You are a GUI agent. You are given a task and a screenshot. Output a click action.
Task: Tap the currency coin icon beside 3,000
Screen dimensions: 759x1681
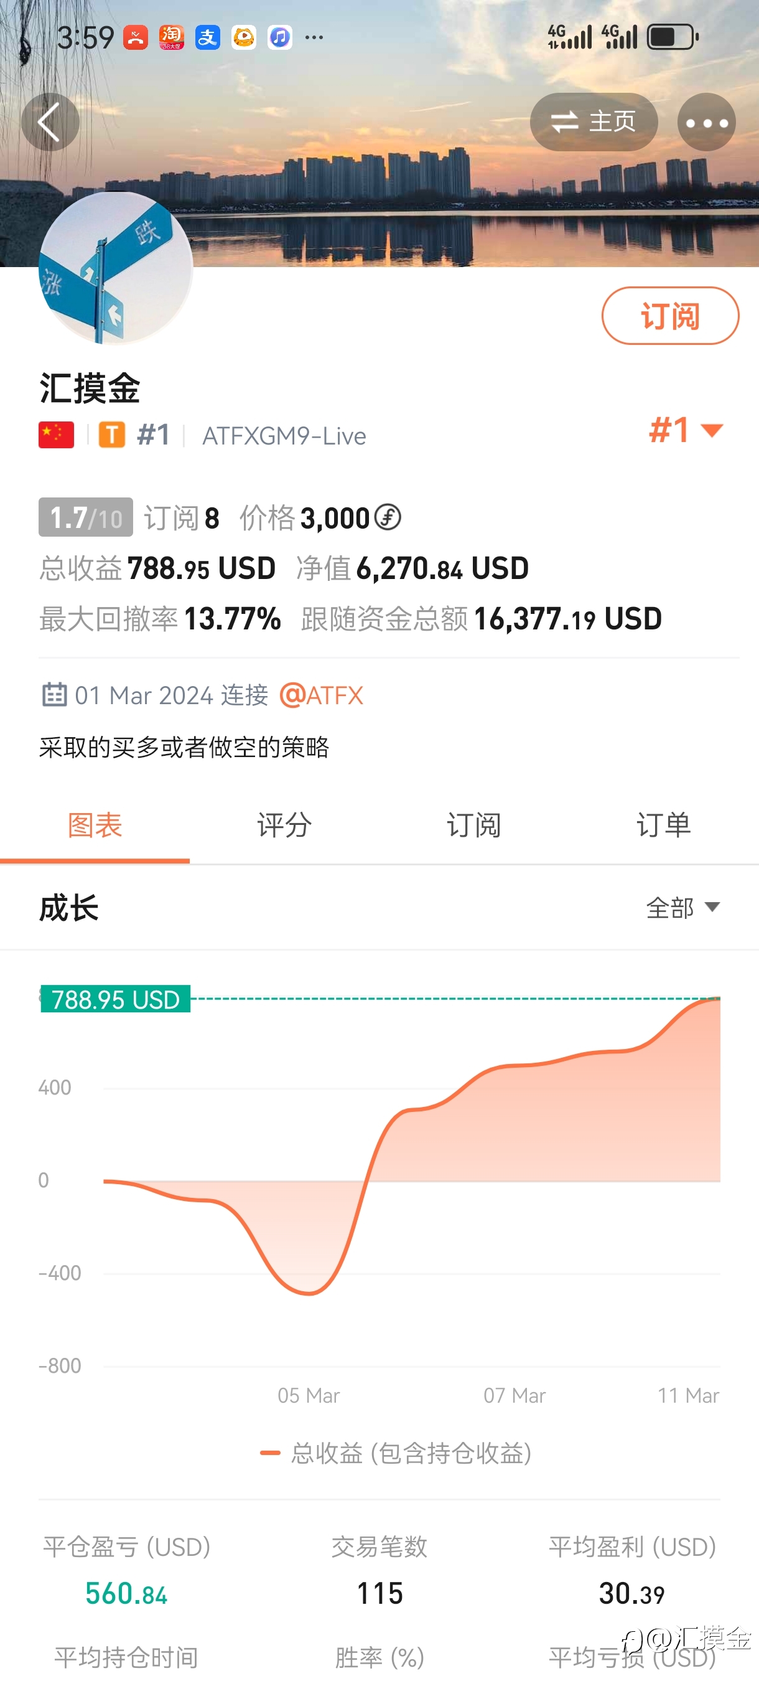pyautogui.click(x=388, y=517)
